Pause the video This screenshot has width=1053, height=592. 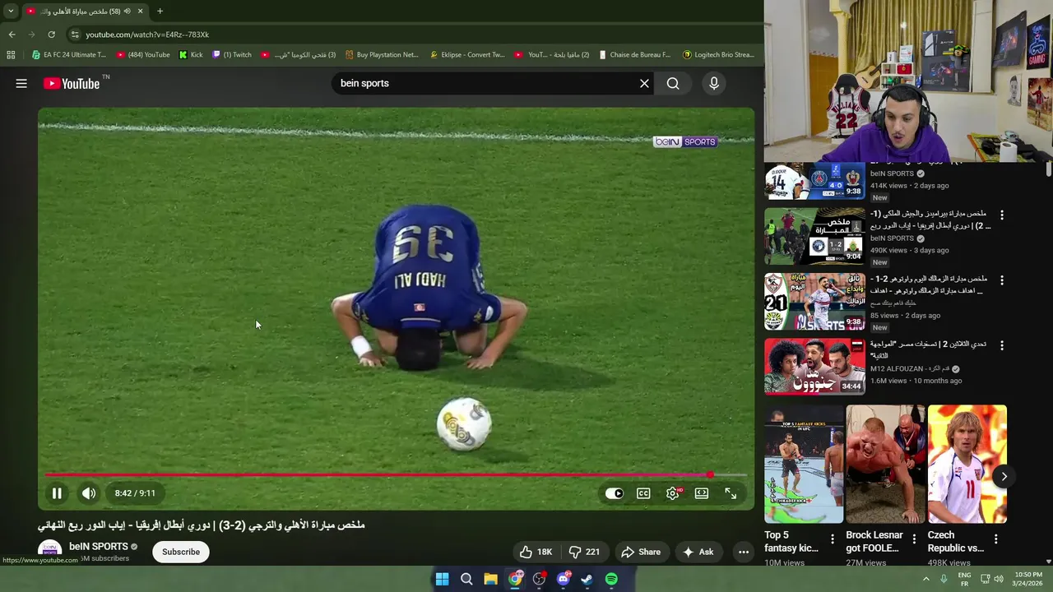tap(57, 493)
